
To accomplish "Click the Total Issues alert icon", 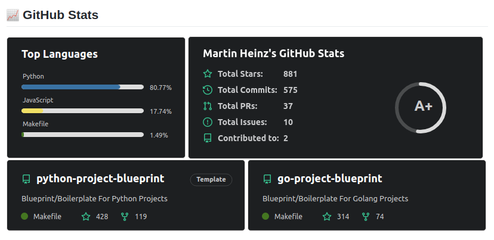I will click(208, 122).
